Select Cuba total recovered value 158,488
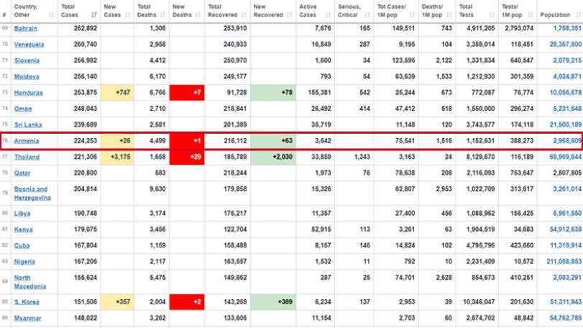583x328 pixels. pos(235,245)
